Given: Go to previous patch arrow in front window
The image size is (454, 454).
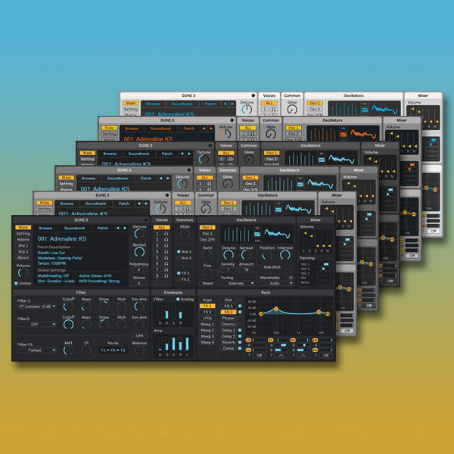Looking at the screenshot, I should [x=117, y=229].
